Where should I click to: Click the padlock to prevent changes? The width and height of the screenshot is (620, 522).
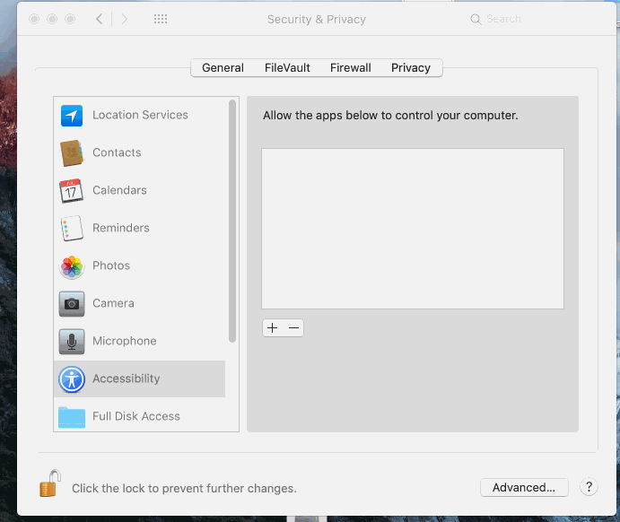pos(50,483)
